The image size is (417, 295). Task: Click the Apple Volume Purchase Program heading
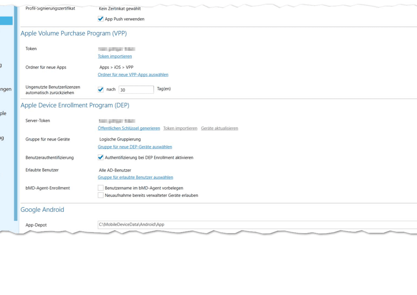click(x=74, y=33)
